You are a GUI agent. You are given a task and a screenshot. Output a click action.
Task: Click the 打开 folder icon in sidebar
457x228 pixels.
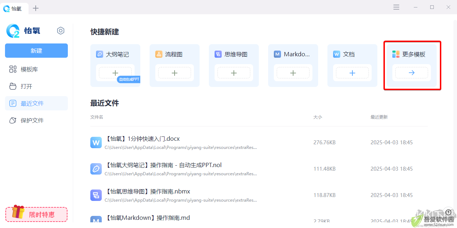pyautogui.click(x=13, y=86)
